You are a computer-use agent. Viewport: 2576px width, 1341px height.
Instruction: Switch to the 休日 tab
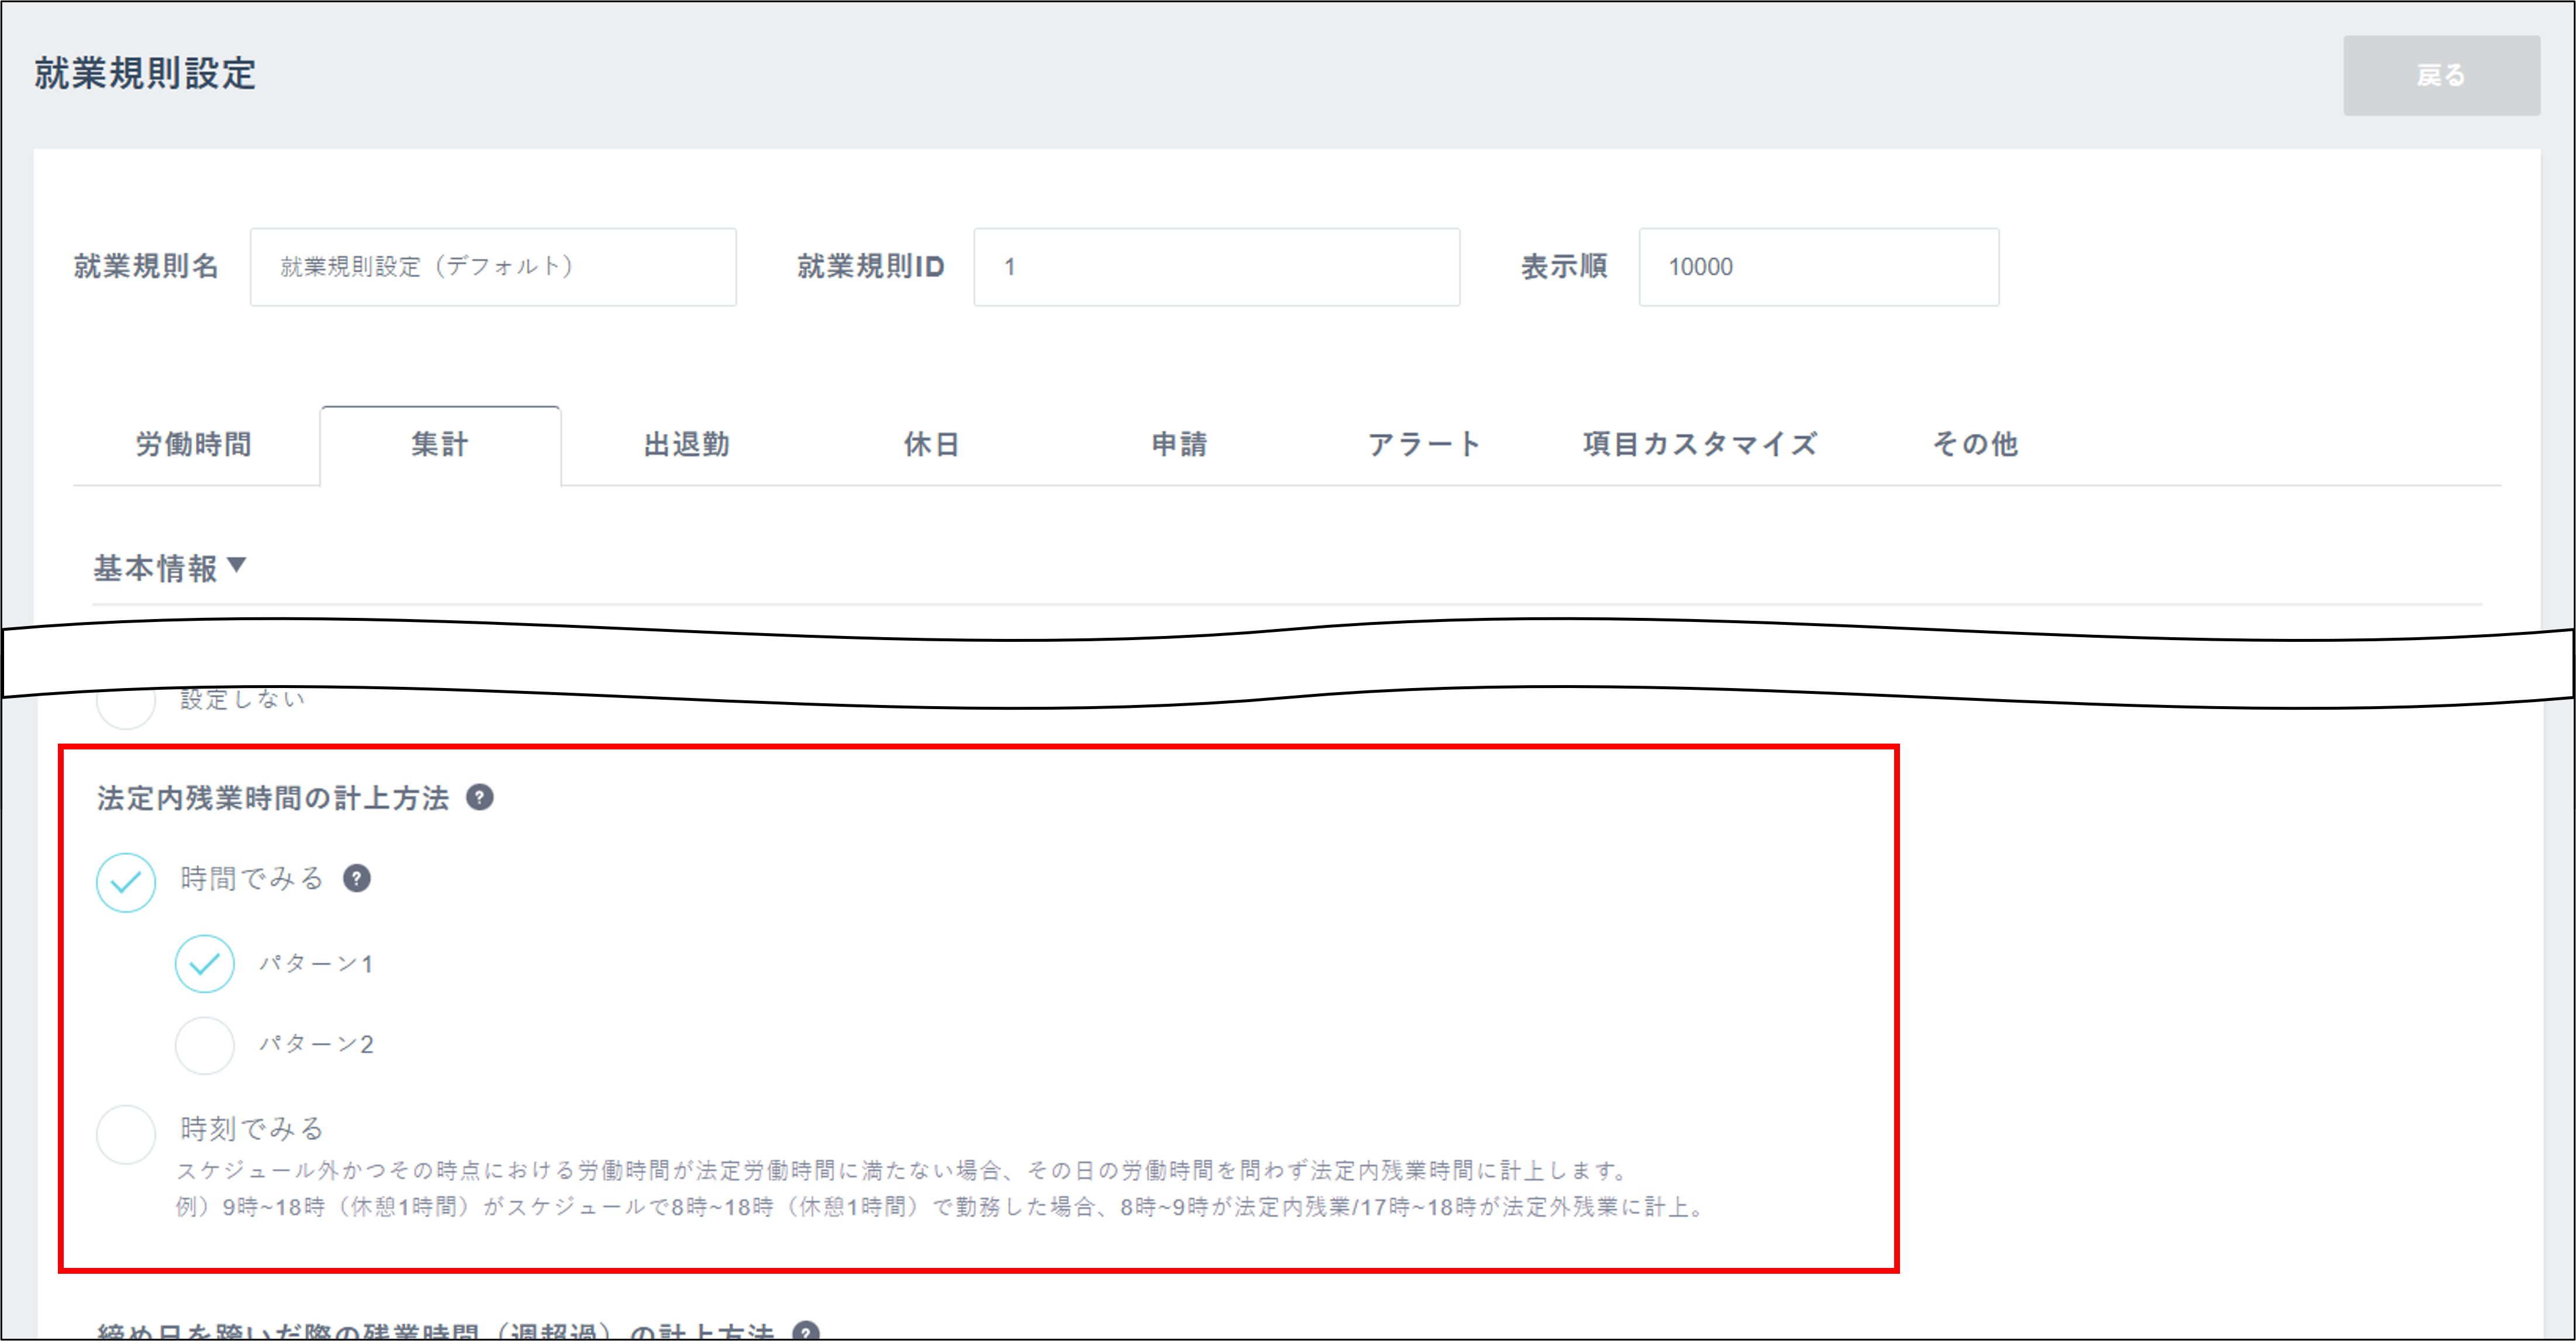(x=931, y=445)
